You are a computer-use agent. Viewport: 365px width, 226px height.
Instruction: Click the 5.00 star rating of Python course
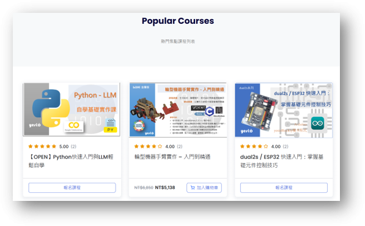click(x=42, y=146)
